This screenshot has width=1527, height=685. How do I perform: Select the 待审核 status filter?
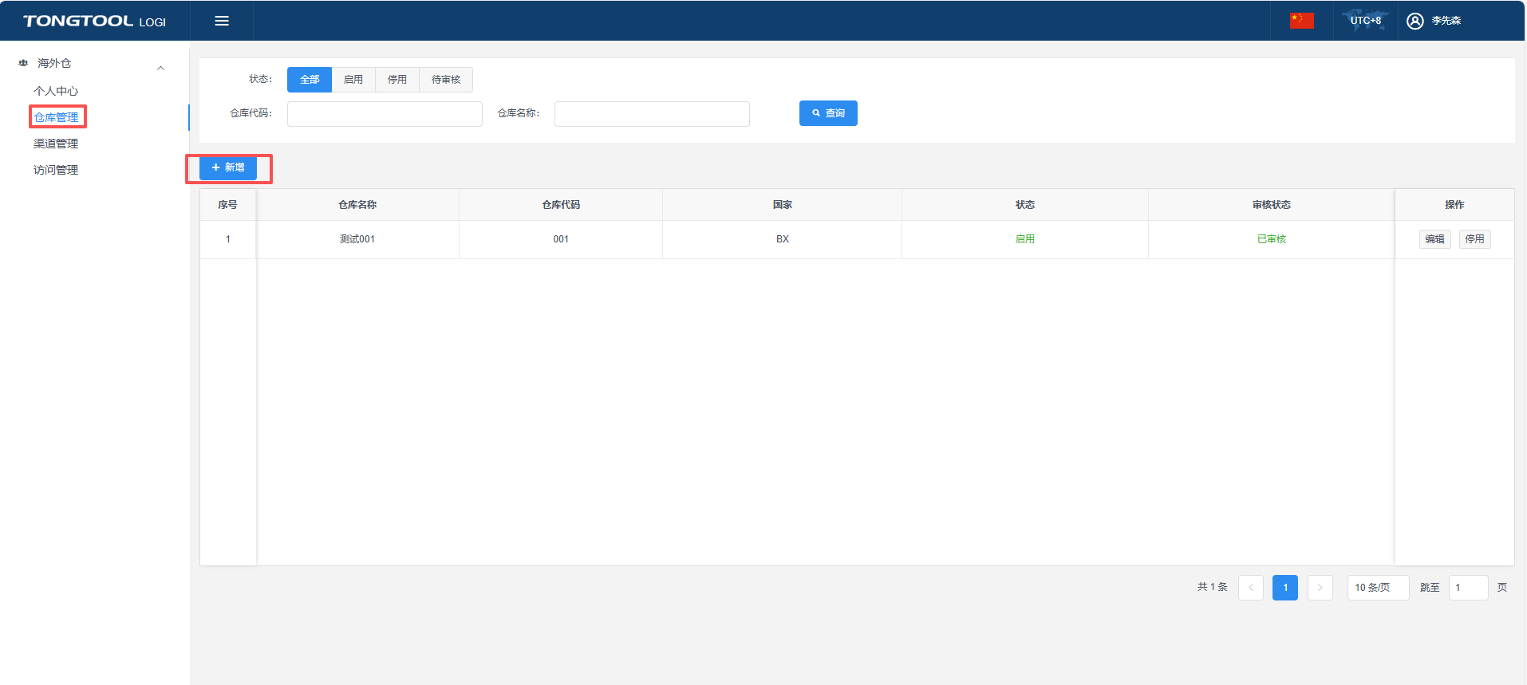(446, 80)
